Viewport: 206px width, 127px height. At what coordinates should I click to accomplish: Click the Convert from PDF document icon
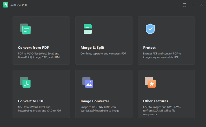(x=25, y=29)
